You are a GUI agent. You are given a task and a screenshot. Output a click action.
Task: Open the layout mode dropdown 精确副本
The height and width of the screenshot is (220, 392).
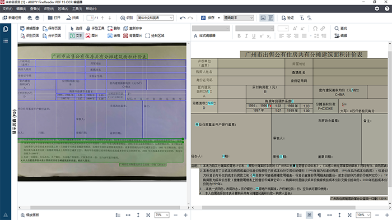(239, 18)
